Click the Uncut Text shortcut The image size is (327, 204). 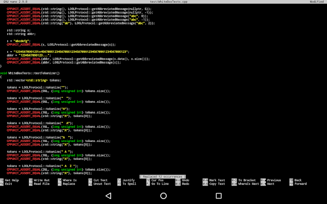(100, 184)
